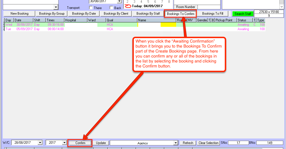The width and height of the screenshot is (286, 149).
Task: Show Bookings By Staff list
Action: (x=148, y=14)
